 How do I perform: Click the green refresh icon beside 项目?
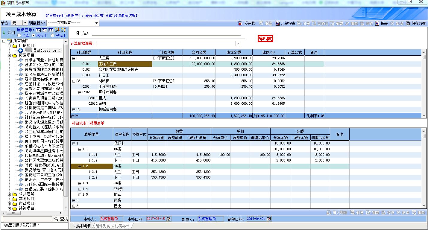pos(4,33)
